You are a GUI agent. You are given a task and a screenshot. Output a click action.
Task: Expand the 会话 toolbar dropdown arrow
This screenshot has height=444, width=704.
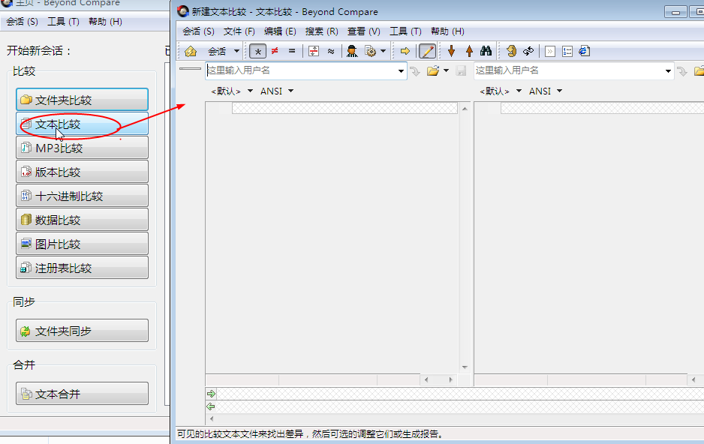pyautogui.click(x=236, y=51)
